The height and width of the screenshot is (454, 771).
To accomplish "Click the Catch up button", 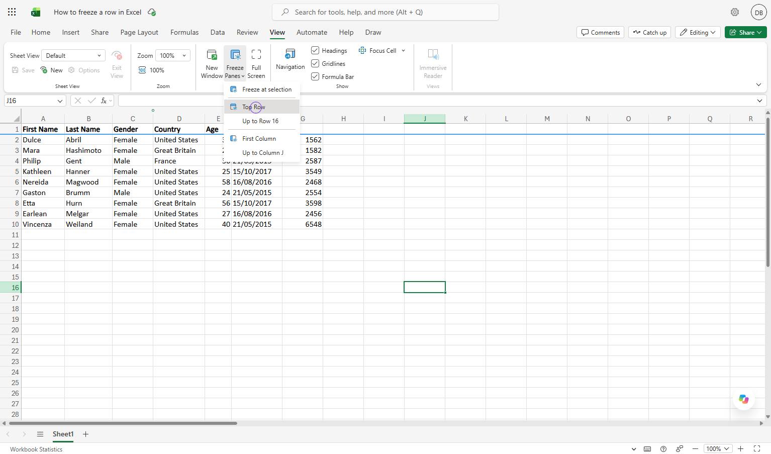I will (x=649, y=32).
